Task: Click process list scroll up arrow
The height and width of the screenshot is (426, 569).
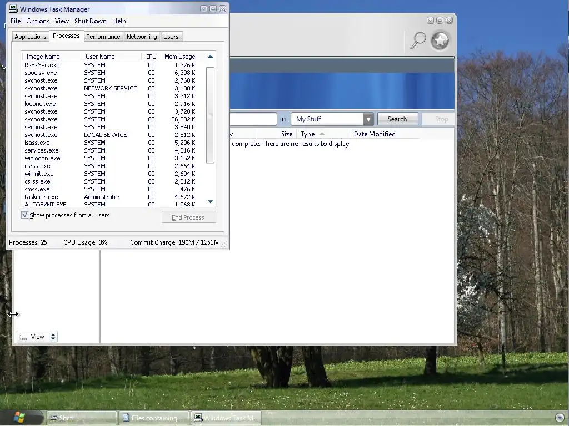Action: click(210, 57)
